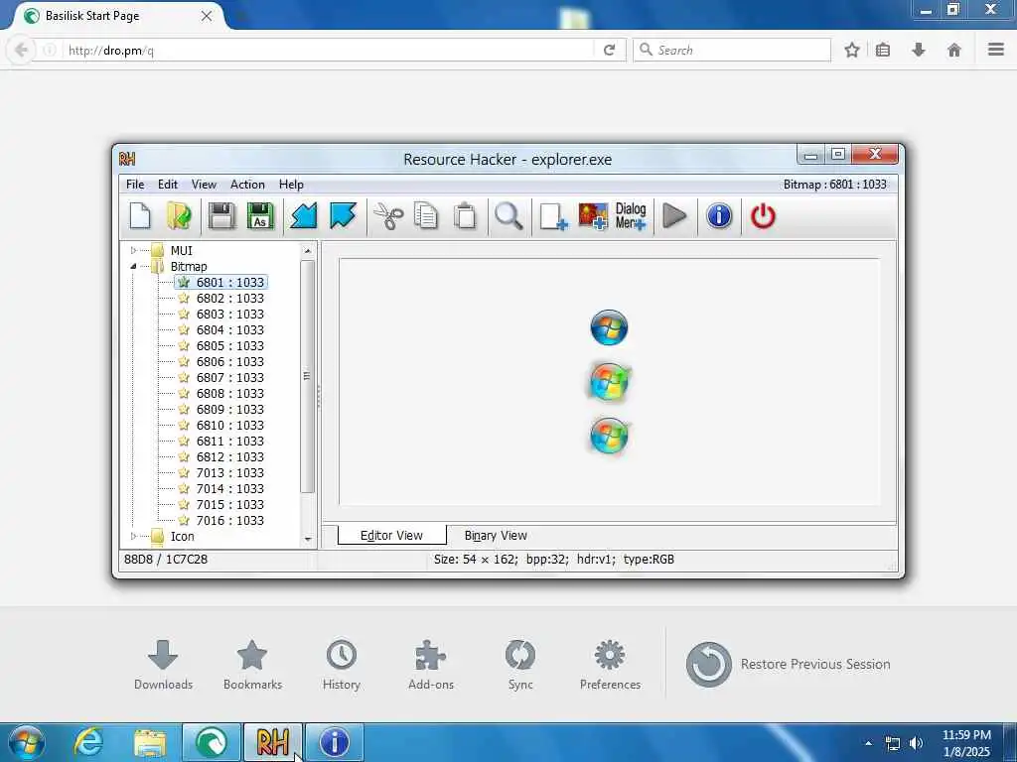Expand the Icon tree folder
This screenshot has height=762, width=1017.
(134, 536)
